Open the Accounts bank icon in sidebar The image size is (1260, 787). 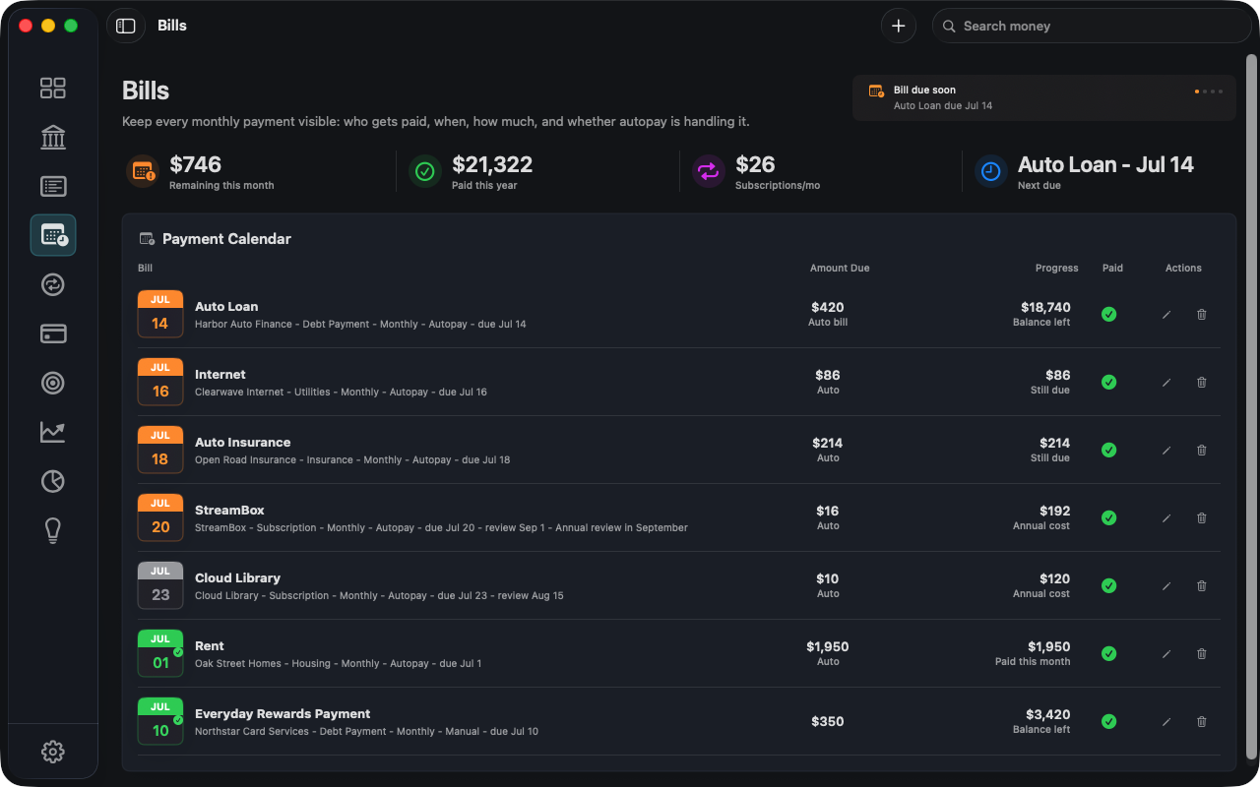tap(53, 138)
